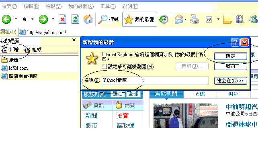
Task: Click the 設定 tab in 服務列表
Action: coord(117,94)
